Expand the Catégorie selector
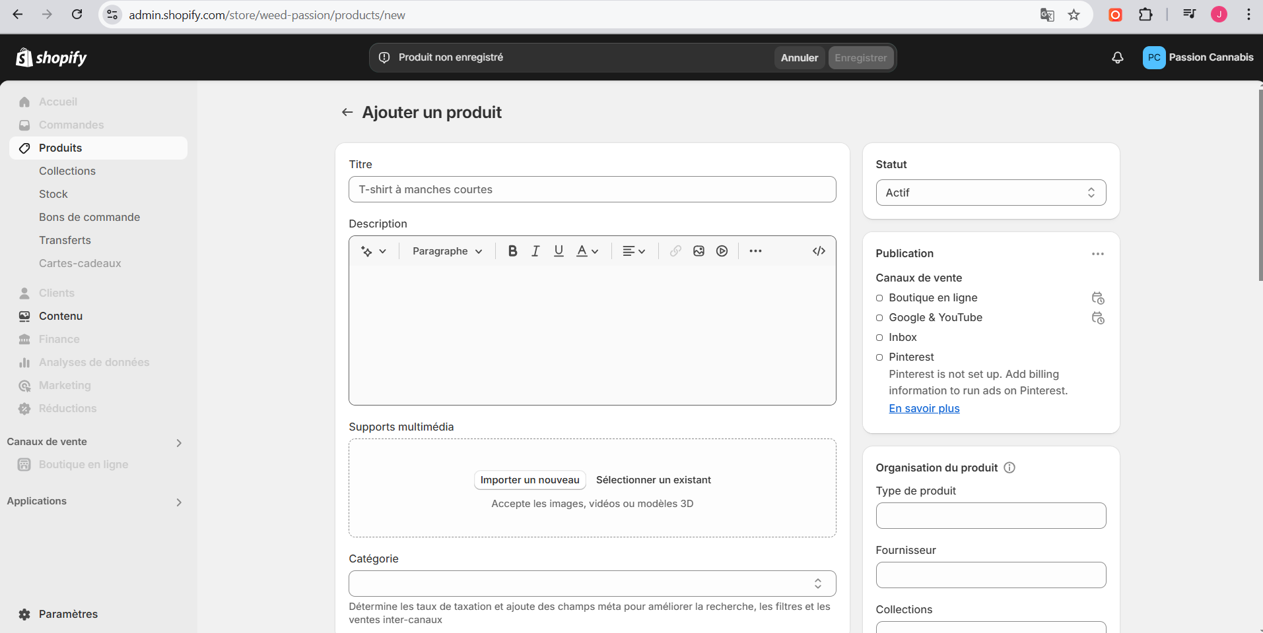Image resolution: width=1263 pixels, height=633 pixels. (x=592, y=584)
